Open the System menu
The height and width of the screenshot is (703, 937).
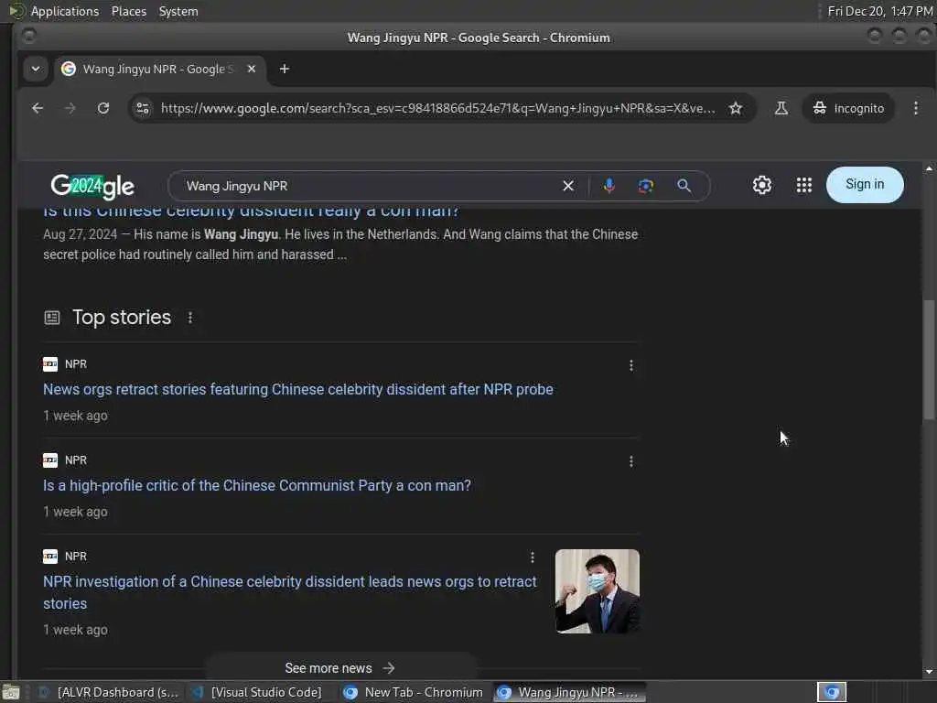[178, 11]
